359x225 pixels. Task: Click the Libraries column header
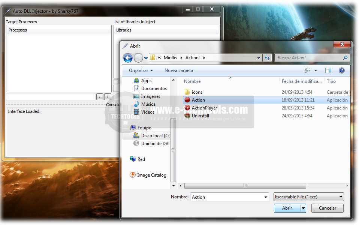click(166, 30)
